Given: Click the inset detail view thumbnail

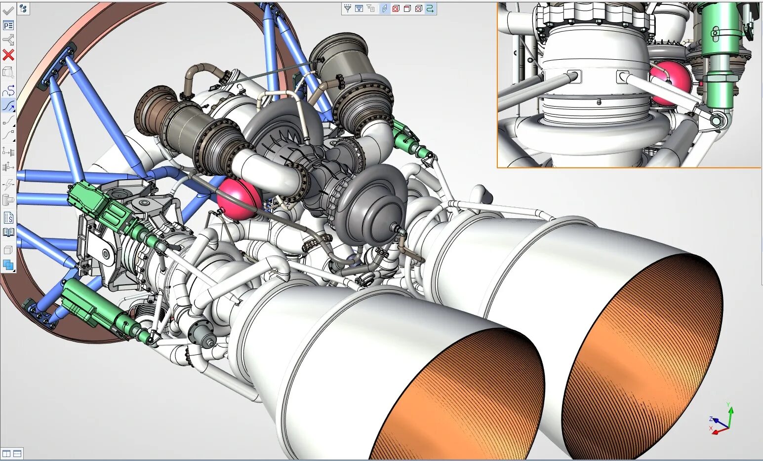Looking at the screenshot, I should pos(630,85).
